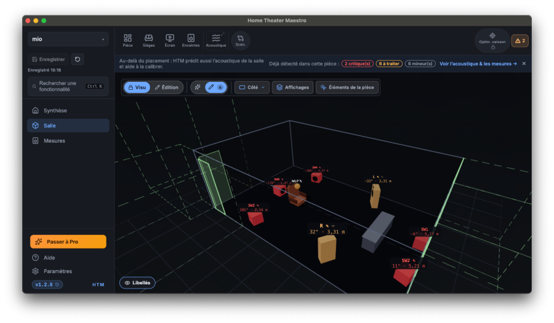Open the Acoustique waves tool
Viewport: 554px width, 323px height.
click(x=216, y=41)
